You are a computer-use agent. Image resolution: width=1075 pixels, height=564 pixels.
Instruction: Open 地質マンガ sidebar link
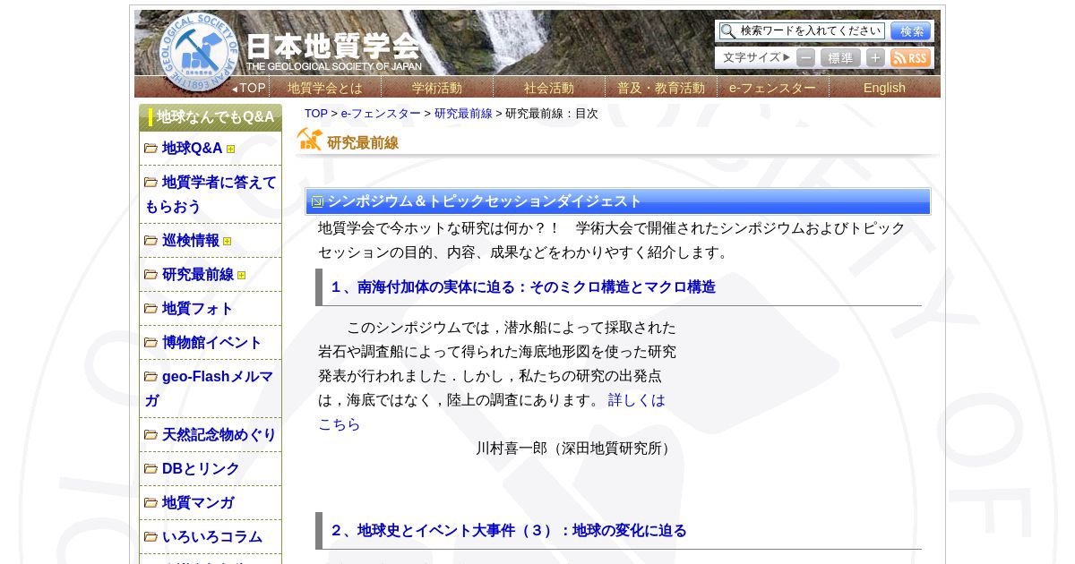197,503
